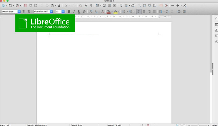
Task: Show the Draw functions icon
Action: pos(185,6)
